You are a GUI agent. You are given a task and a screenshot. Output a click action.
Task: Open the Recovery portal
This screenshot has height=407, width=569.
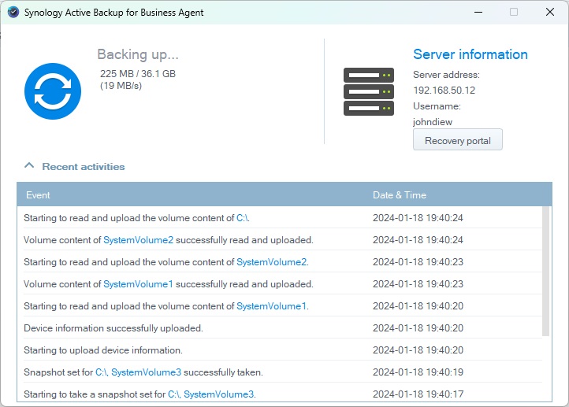coord(457,140)
